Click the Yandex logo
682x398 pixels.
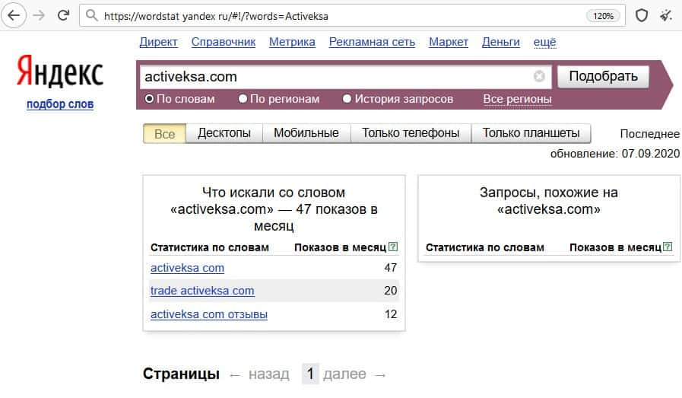59,75
